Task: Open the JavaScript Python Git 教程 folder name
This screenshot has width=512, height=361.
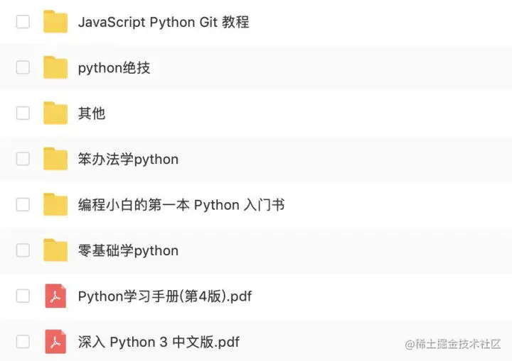Action: tap(164, 22)
